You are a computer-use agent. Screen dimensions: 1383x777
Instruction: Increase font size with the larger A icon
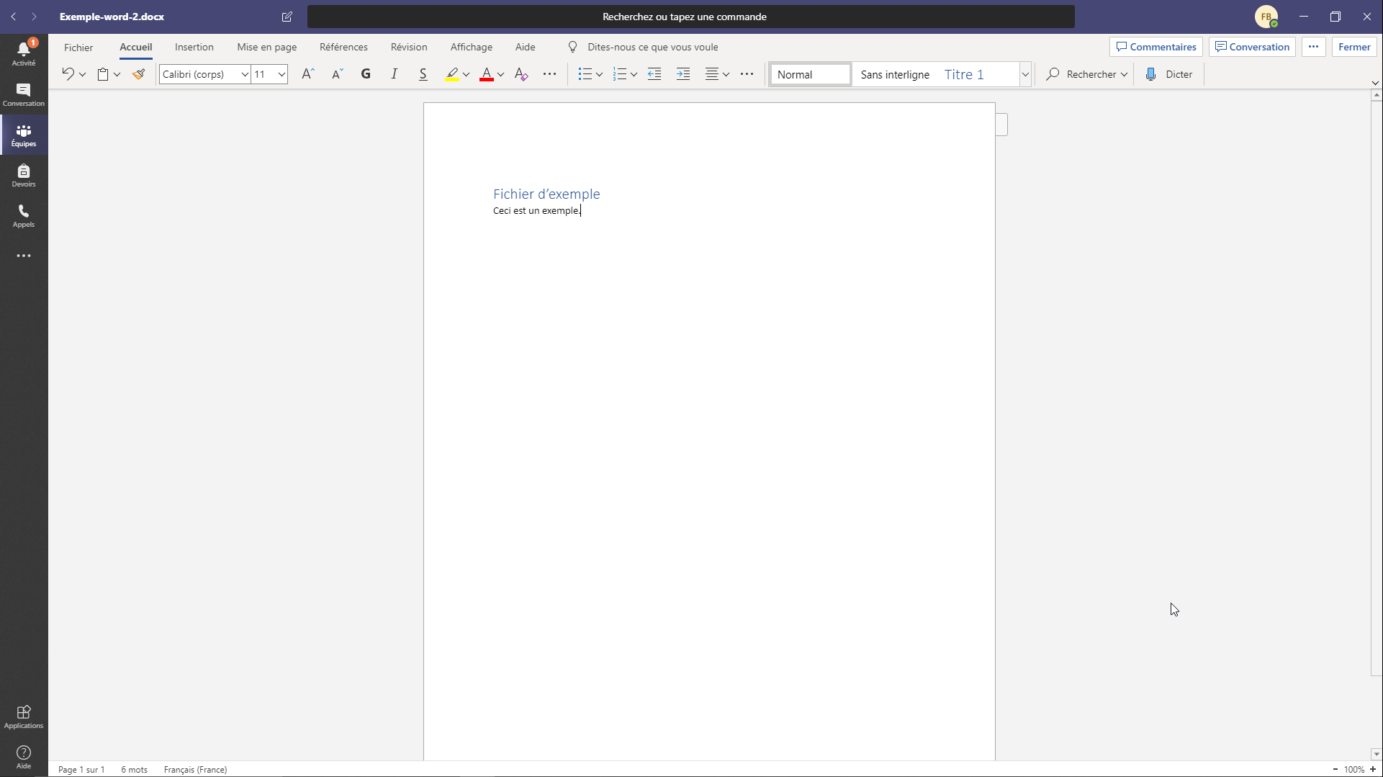pos(307,74)
